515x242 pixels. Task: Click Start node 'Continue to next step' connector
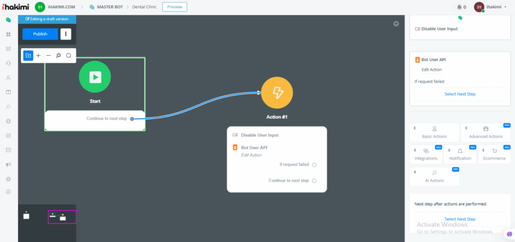(132, 119)
